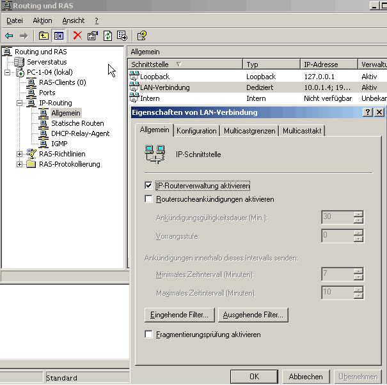This screenshot has width=387, height=385.
Task: Select RAS-Protokollierung folder item
Action: coord(69,164)
